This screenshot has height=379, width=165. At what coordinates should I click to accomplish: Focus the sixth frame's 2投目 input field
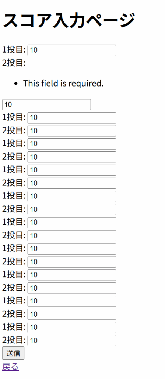tap(72, 236)
